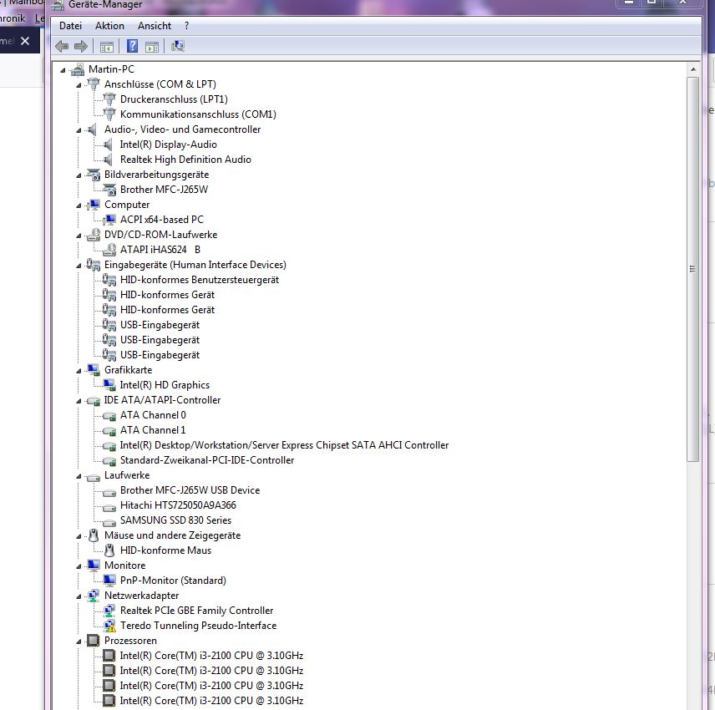Collapse the Laufwerke category
This screenshot has height=710, width=715.
79,476
